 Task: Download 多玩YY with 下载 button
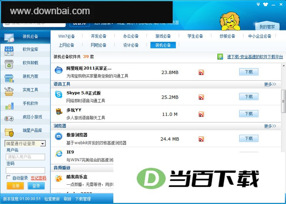click(x=249, y=114)
